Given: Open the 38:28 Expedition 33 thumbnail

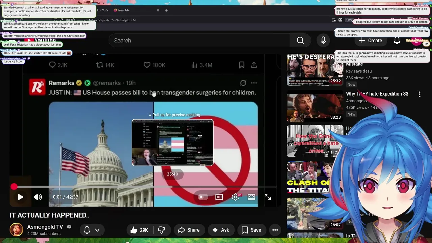Looking at the screenshot, I should click(315, 106).
